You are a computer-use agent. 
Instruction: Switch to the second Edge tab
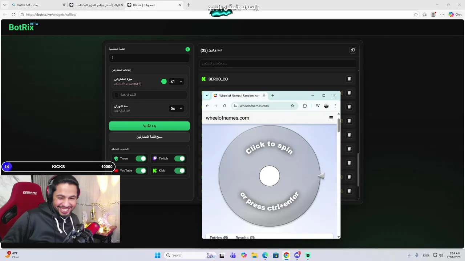96,5
